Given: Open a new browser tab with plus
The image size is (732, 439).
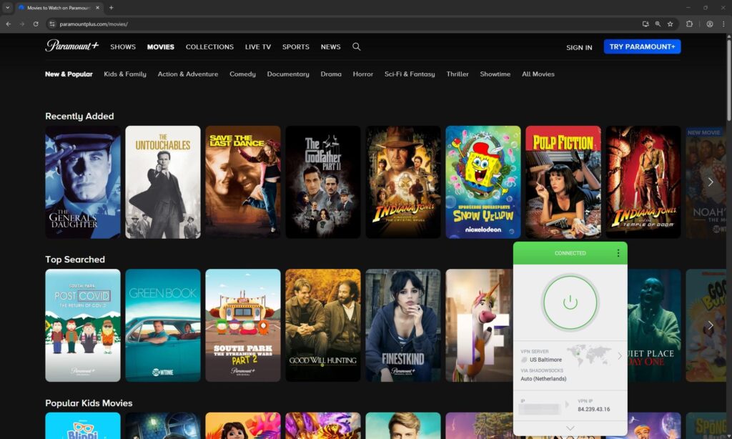Looking at the screenshot, I should 111,7.
